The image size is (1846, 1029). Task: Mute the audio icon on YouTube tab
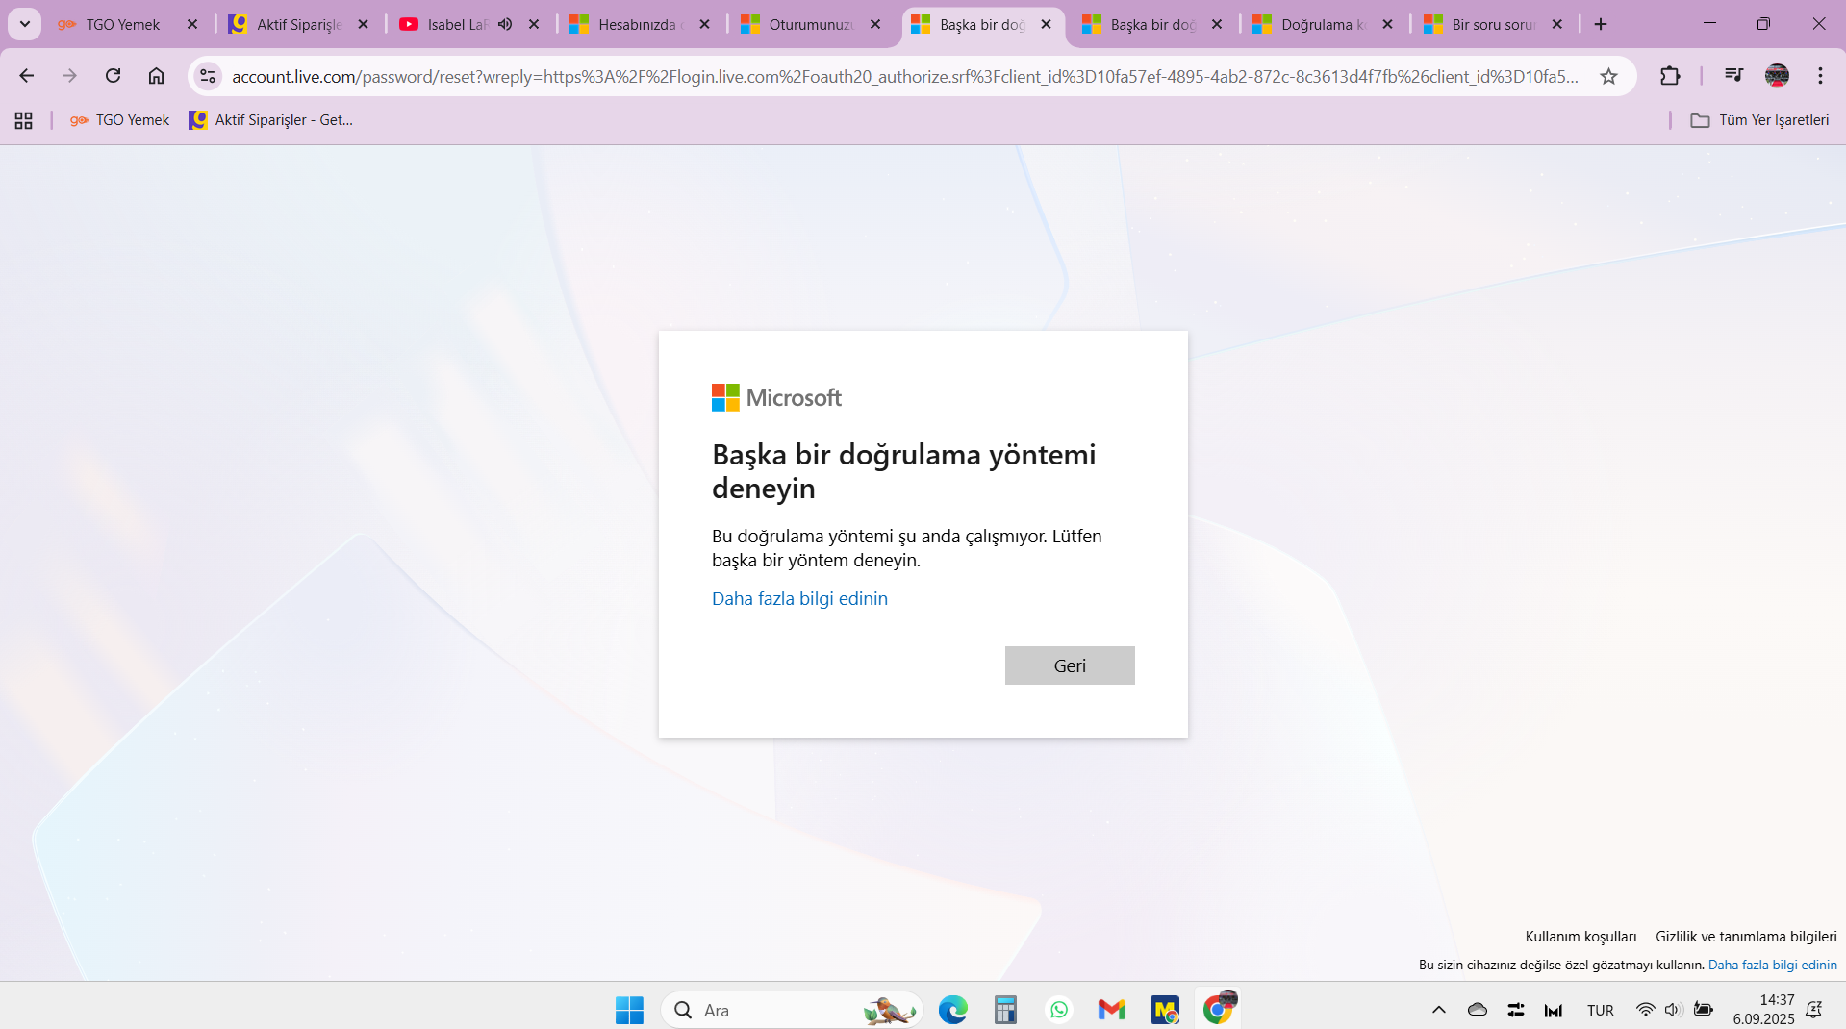tap(505, 24)
